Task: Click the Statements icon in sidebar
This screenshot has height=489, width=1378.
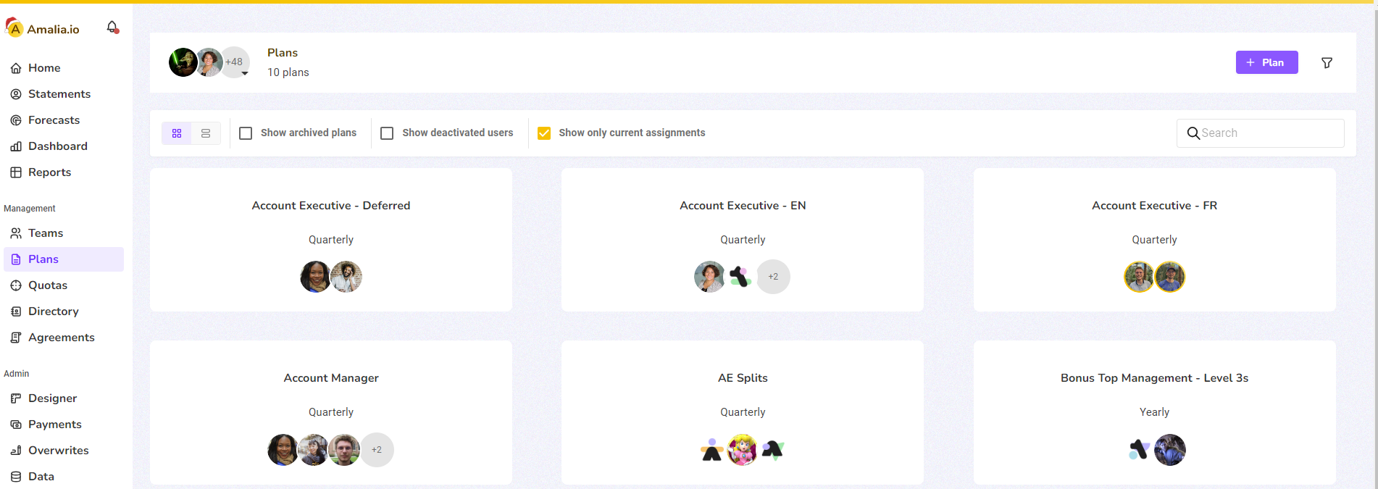Action: point(16,94)
